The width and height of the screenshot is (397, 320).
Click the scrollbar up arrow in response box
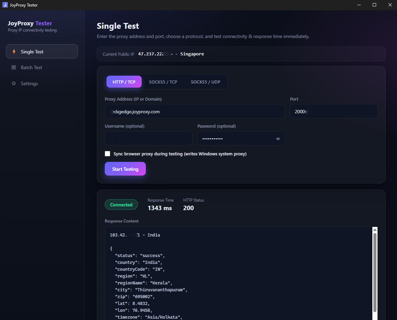tap(375, 230)
